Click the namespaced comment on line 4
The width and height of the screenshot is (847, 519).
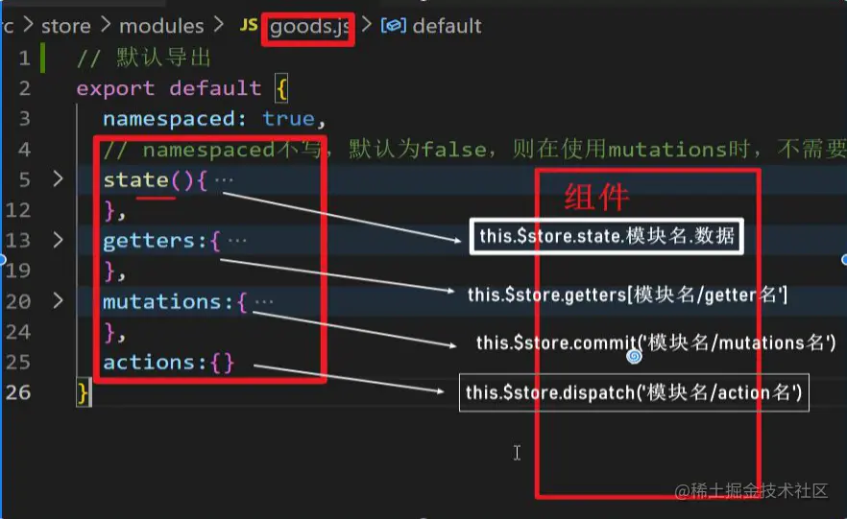point(474,150)
